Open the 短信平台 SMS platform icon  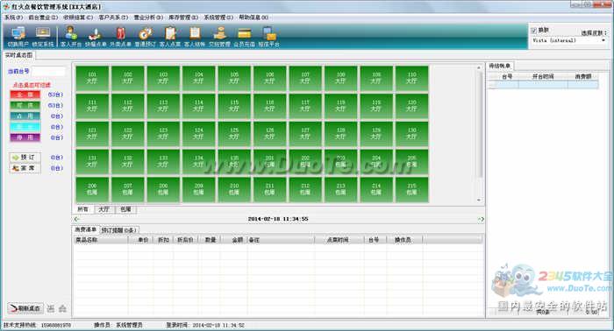[269, 37]
